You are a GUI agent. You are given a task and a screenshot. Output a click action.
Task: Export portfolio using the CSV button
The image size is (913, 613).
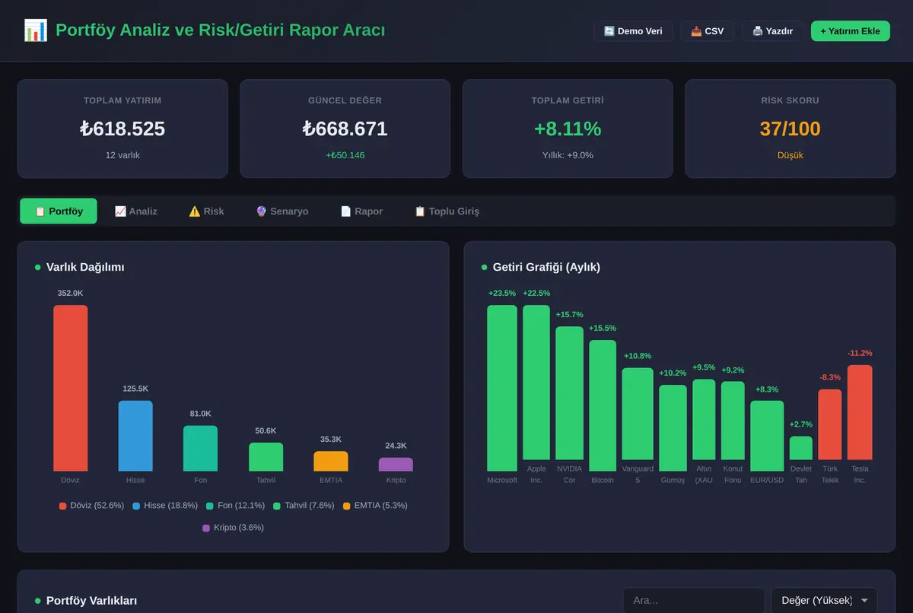[707, 31]
